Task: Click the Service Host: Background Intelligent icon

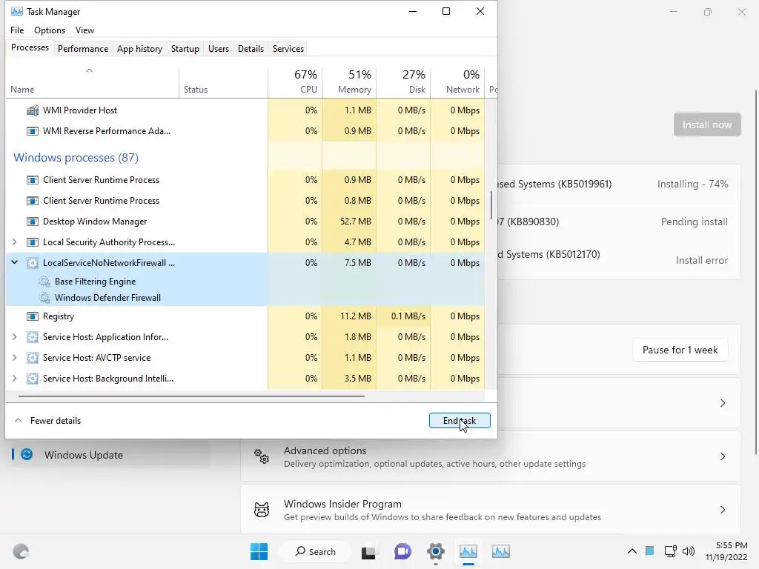Action: (x=33, y=379)
